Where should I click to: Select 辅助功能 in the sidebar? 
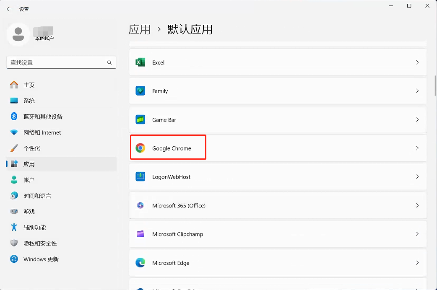click(x=61, y=227)
